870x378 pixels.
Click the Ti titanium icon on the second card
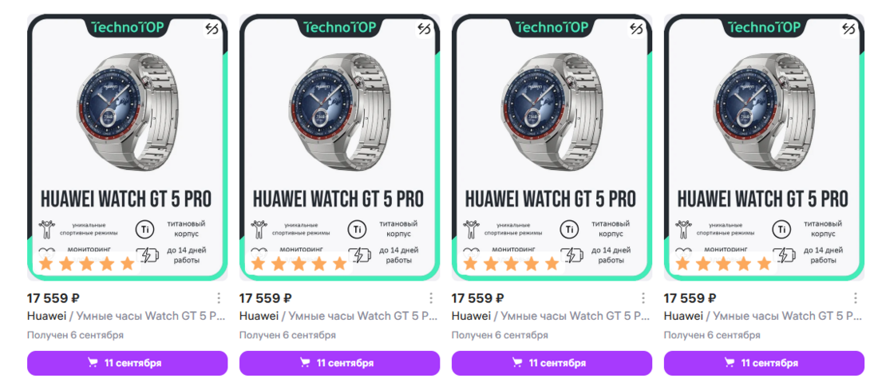(357, 229)
